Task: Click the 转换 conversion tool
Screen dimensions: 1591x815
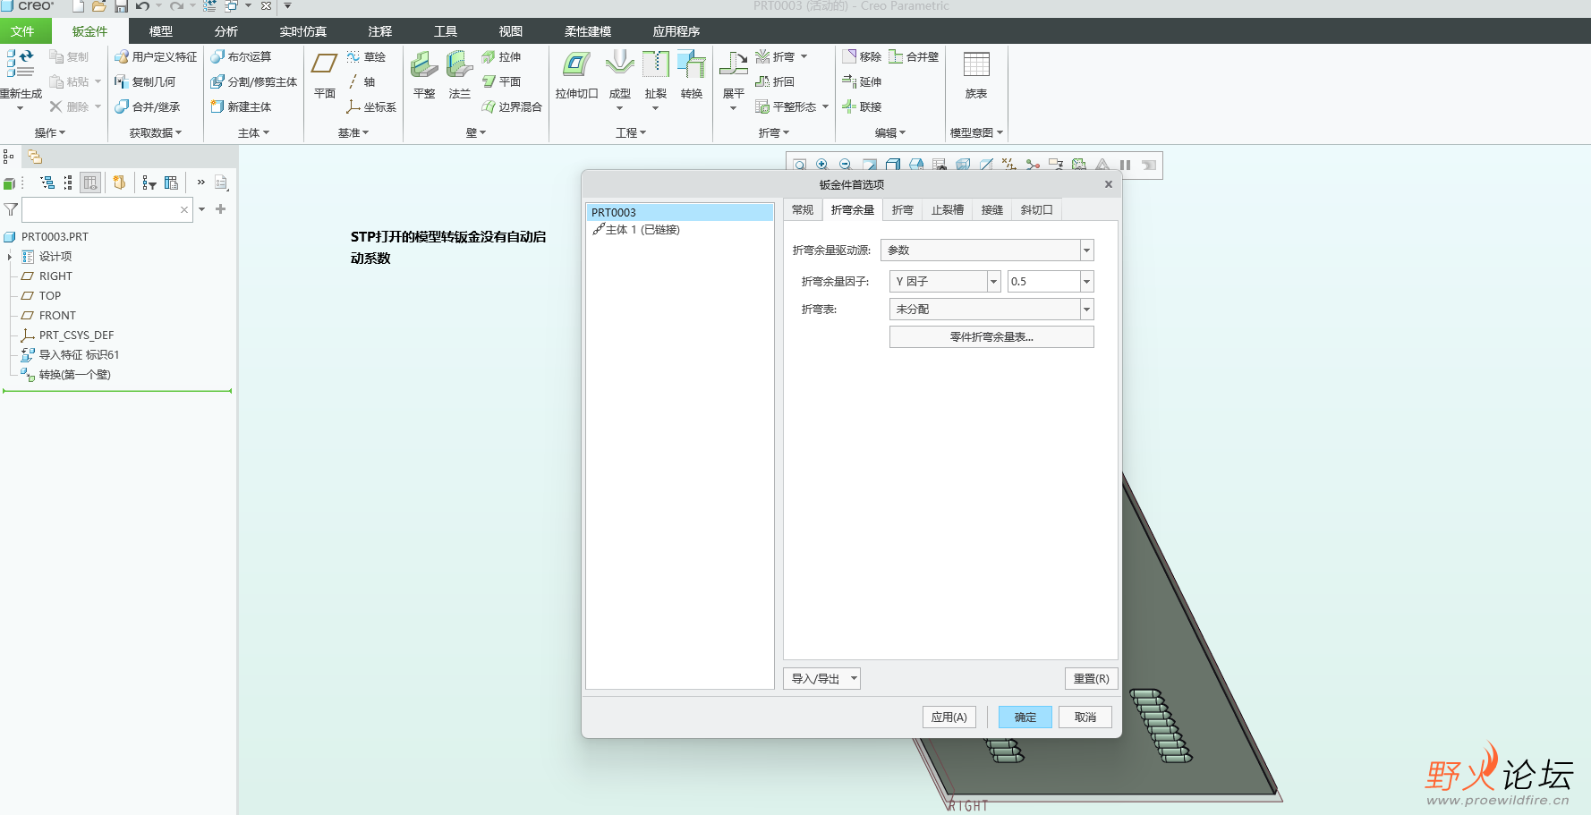Action: (x=692, y=74)
